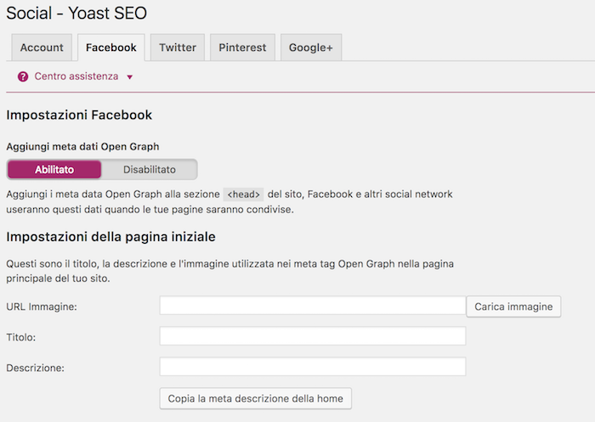595x422 pixels.
Task: Click the Carica immagine button
Action: pyautogui.click(x=513, y=307)
